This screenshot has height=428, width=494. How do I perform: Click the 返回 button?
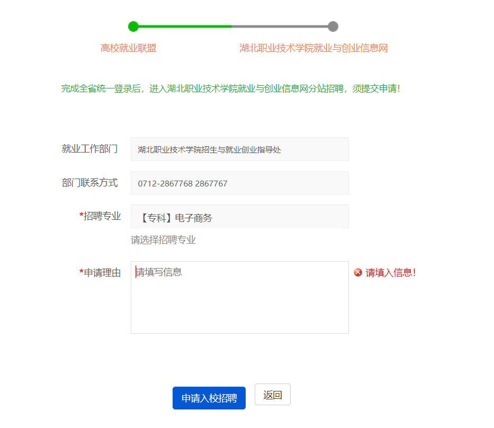pyautogui.click(x=272, y=395)
